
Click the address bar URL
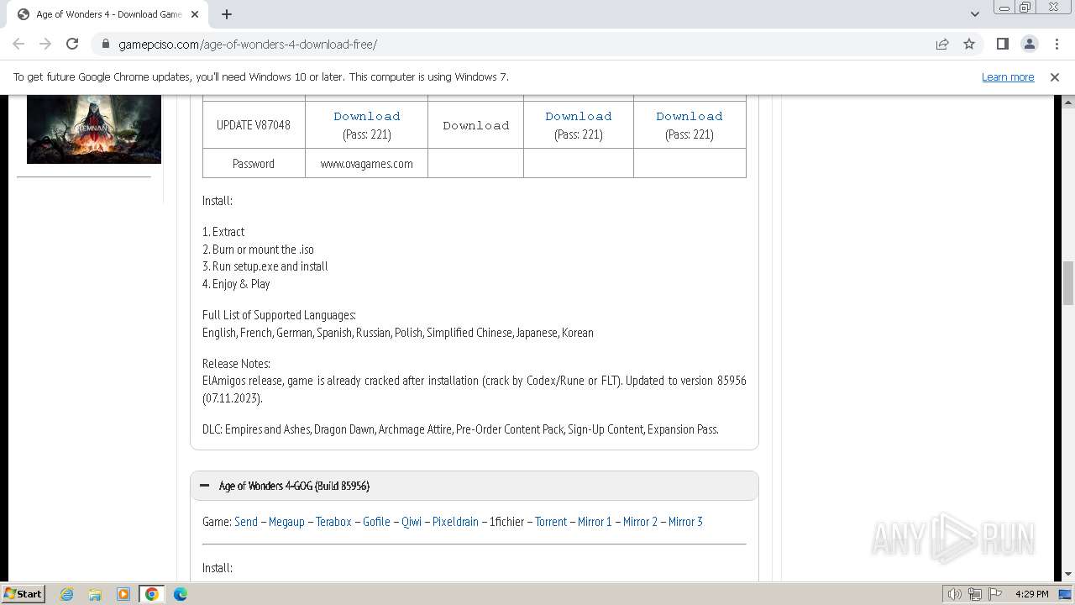pyautogui.click(x=248, y=45)
